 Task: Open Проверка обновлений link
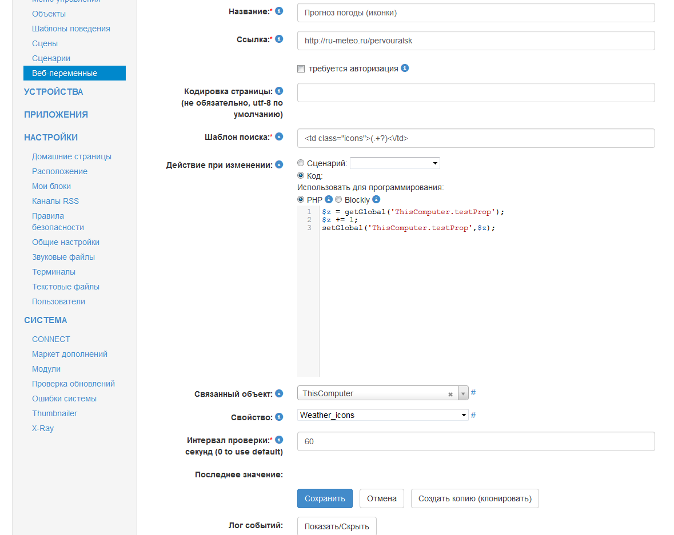(x=73, y=384)
